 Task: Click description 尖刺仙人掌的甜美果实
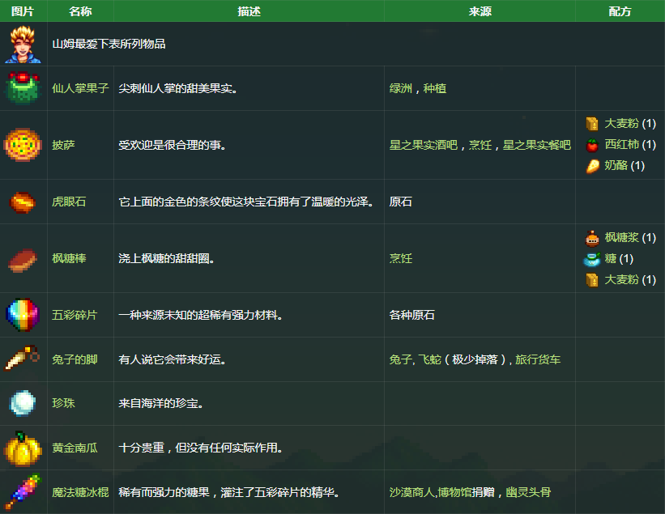[177, 88]
